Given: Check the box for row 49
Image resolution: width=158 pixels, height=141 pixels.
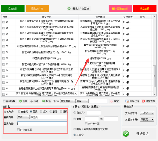Looking at the screenshot, I should tap(3, 40).
